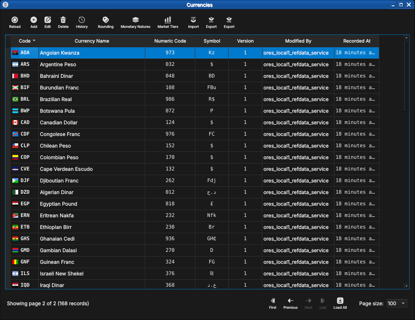Click the Last page arrow
415x320 pixels.
[x=323, y=303]
